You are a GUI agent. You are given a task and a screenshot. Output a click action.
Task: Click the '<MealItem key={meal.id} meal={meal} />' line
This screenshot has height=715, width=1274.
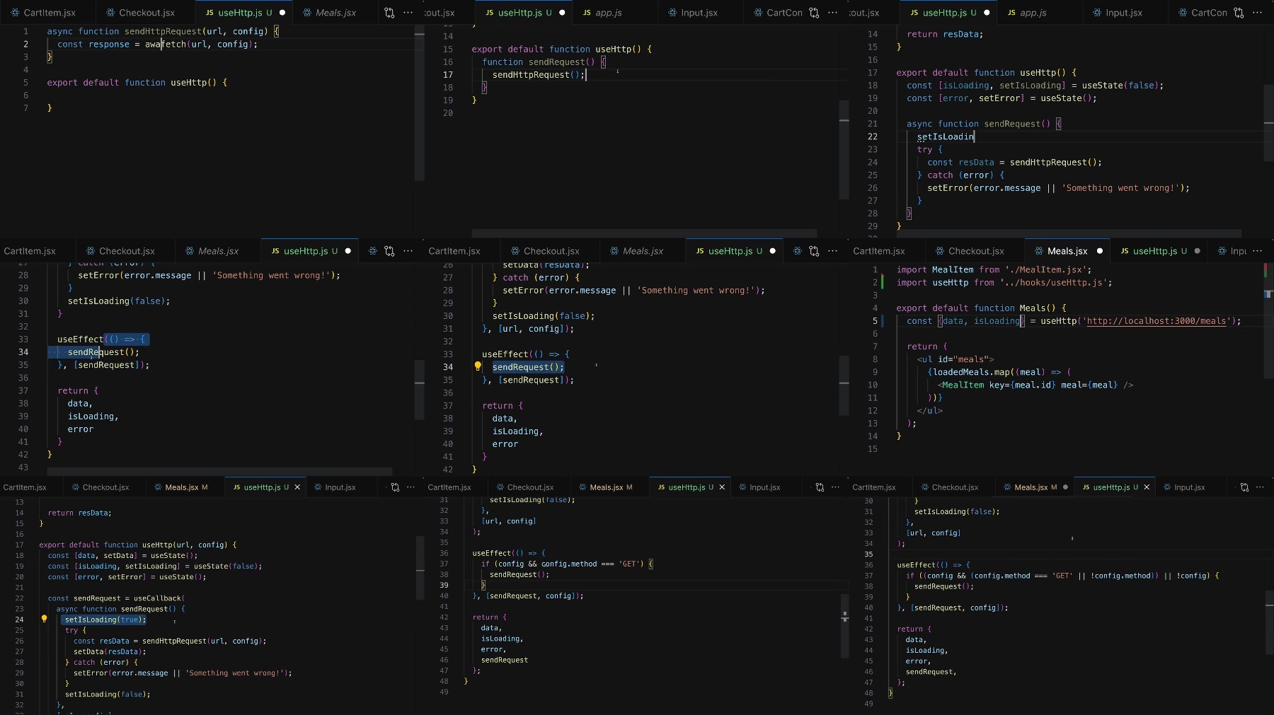[1035, 385]
